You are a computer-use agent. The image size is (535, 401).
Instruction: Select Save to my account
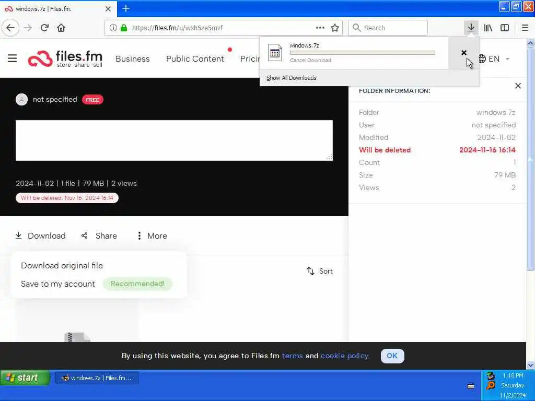pos(57,284)
